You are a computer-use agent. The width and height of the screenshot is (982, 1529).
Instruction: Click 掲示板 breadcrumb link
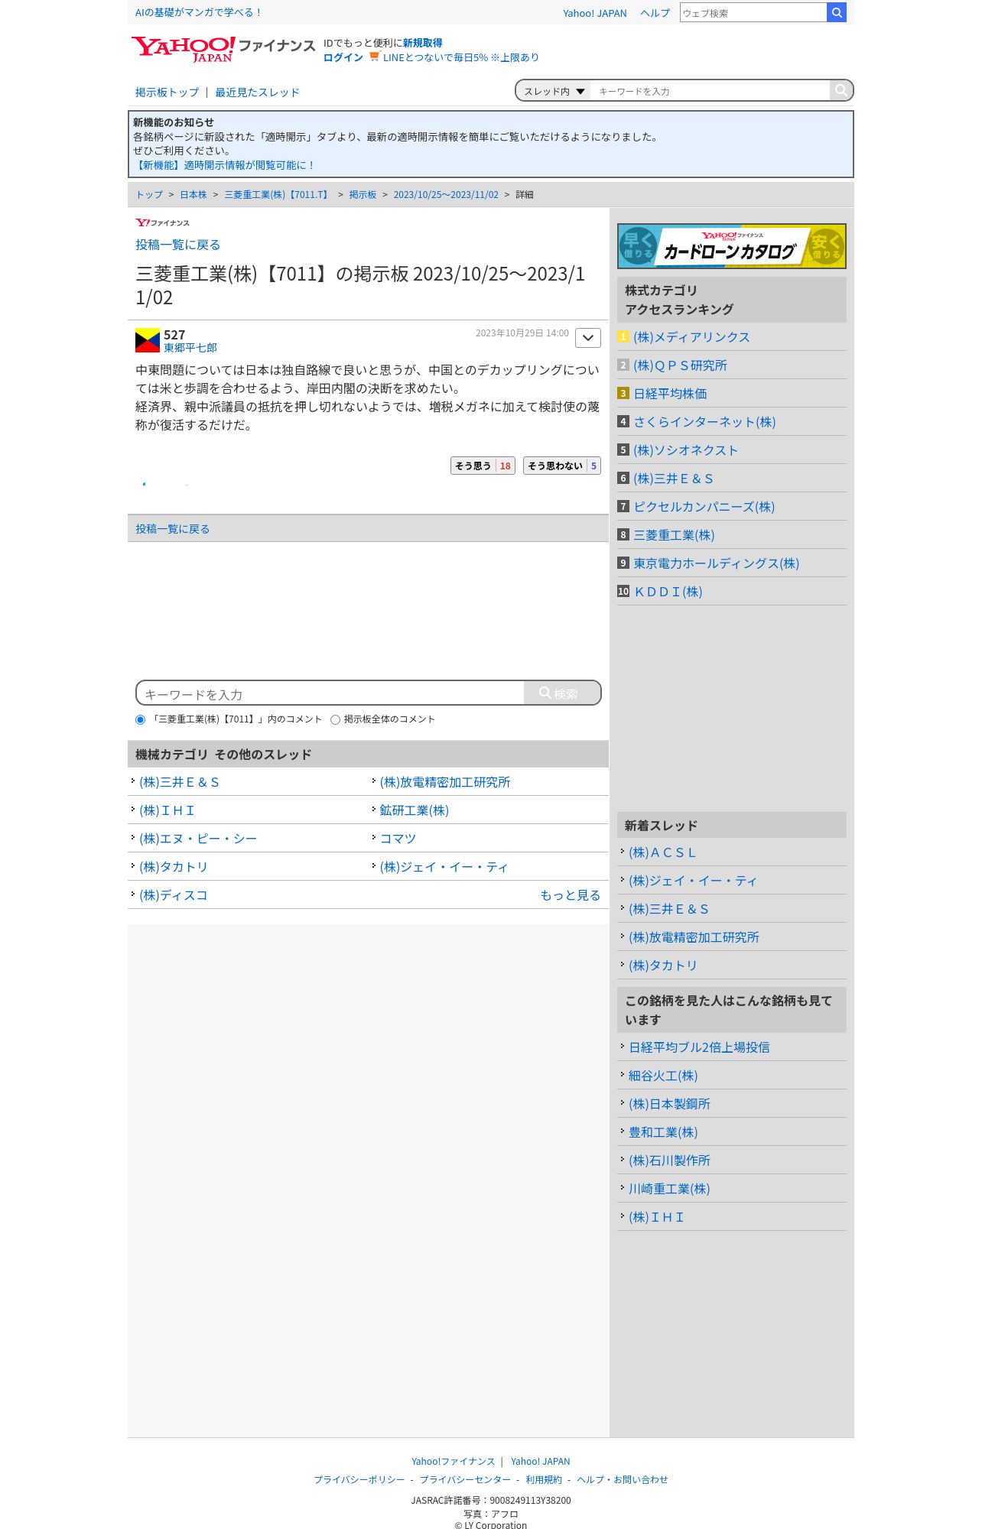click(363, 195)
